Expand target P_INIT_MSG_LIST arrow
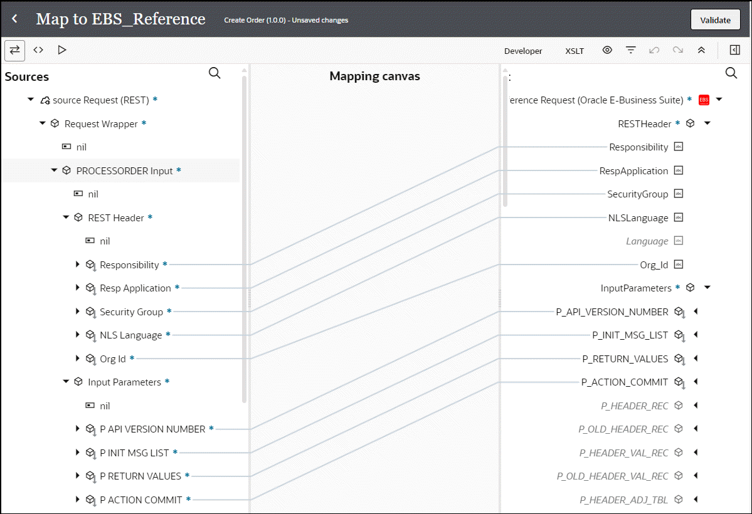This screenshot has width=752, height=514. (696, 335)
